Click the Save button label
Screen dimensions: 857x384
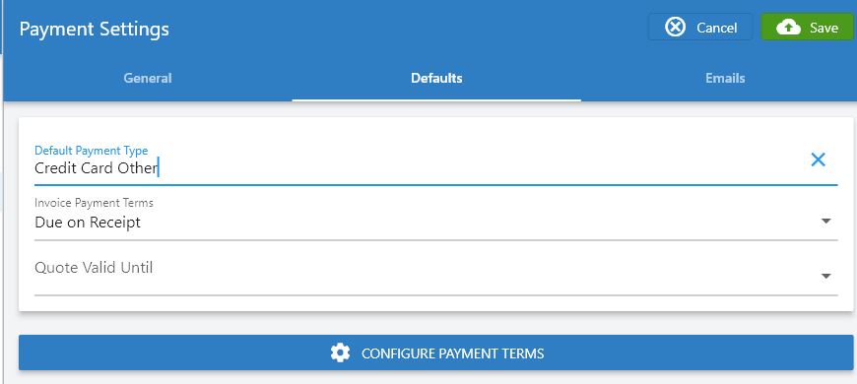point(824,28)
